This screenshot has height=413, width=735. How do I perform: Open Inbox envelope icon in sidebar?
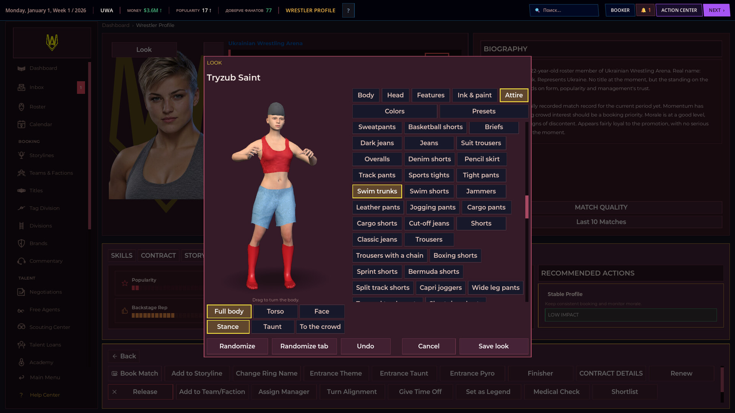point(21,87)
